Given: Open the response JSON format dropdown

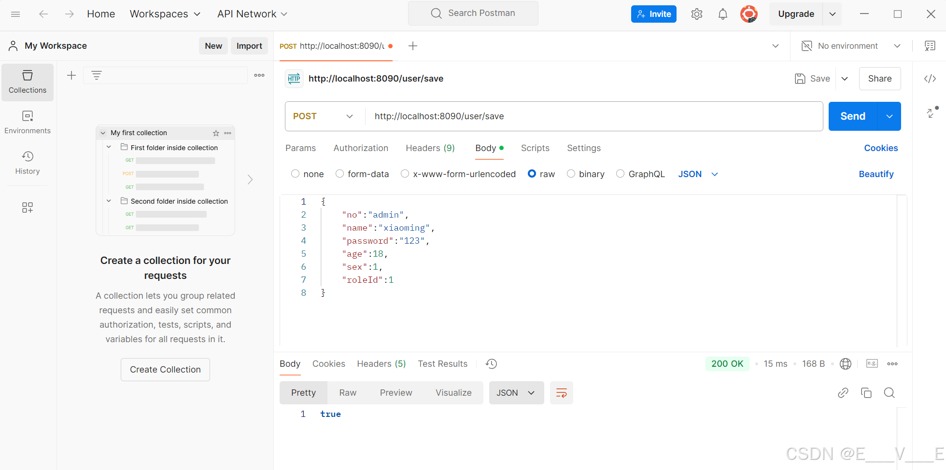Looking at the screenshot, I should pos(516,393).
